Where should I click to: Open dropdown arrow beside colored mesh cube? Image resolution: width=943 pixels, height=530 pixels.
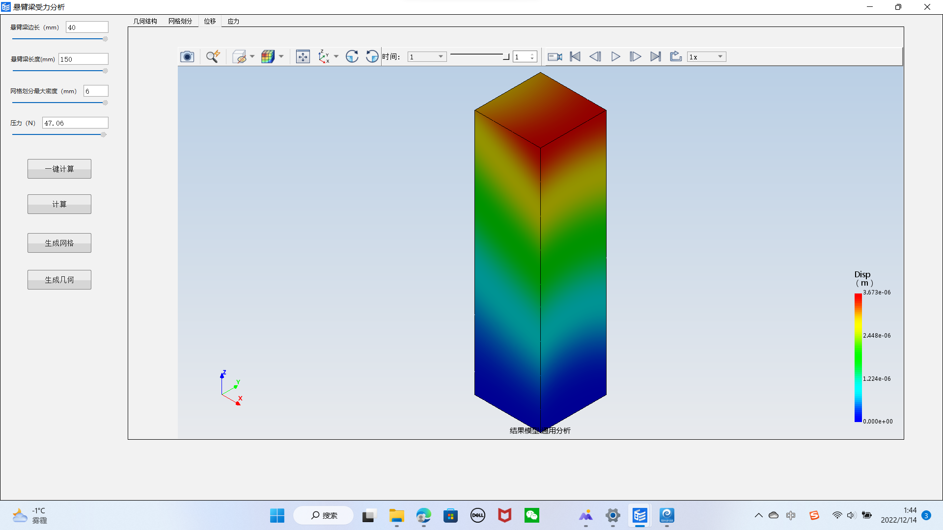pos(281,57)
